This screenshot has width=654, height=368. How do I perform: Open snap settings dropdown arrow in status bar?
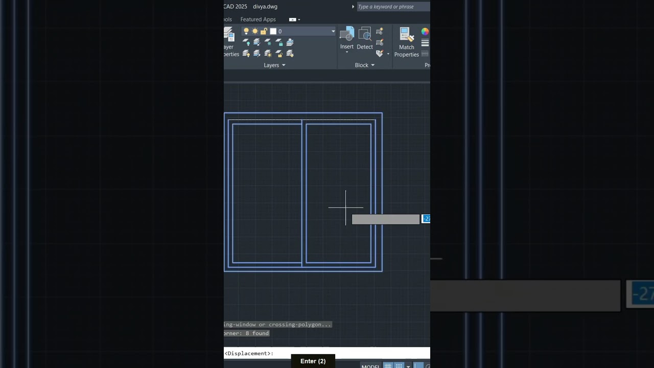(408, 366)
